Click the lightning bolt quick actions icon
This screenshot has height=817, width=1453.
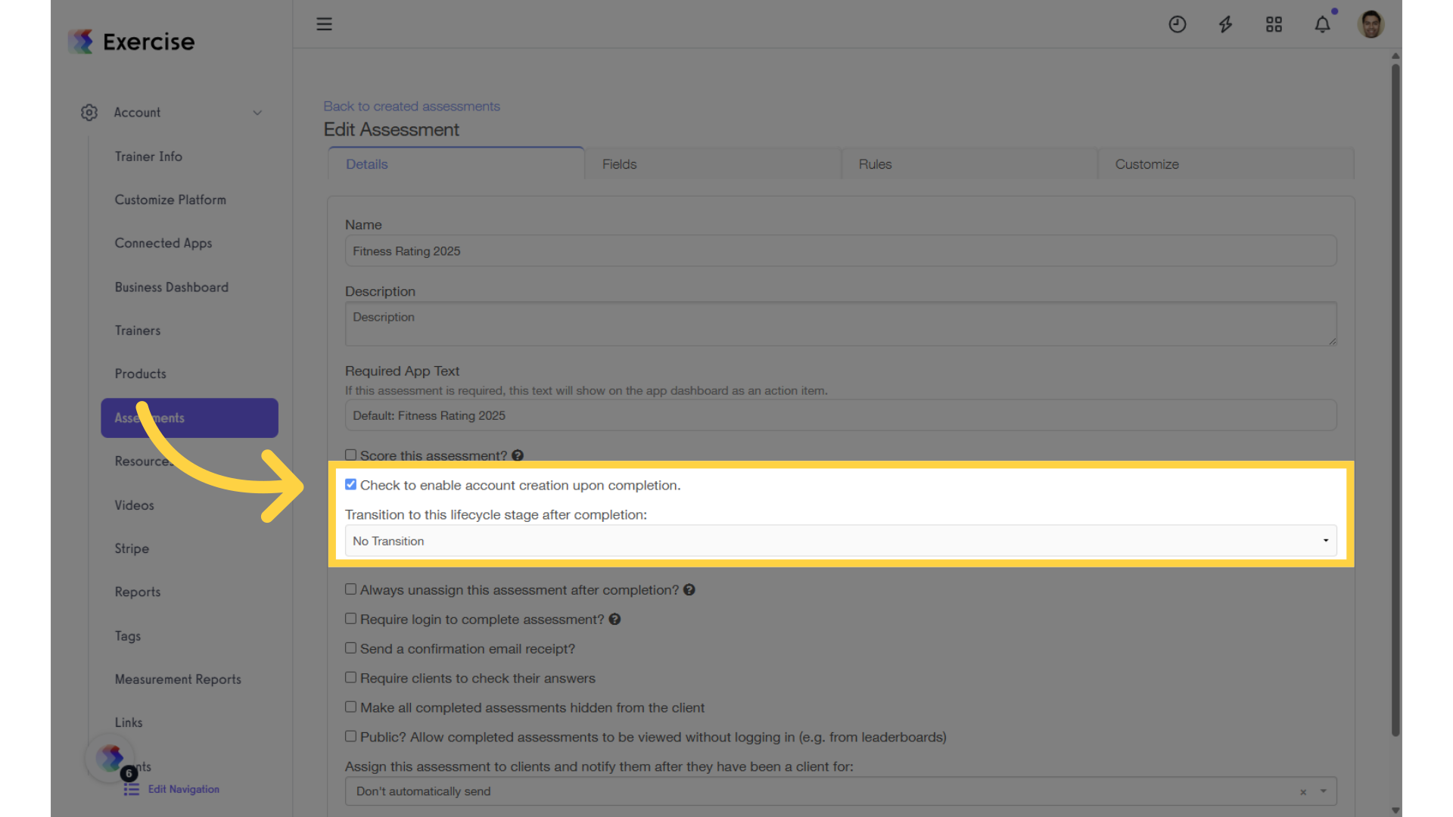coord(1225,24)
